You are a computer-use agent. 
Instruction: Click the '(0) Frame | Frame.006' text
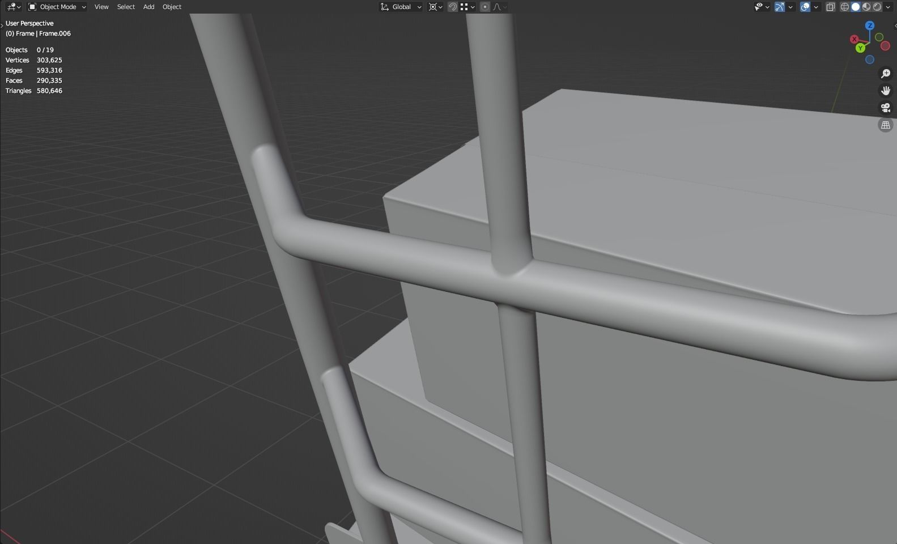38,33
